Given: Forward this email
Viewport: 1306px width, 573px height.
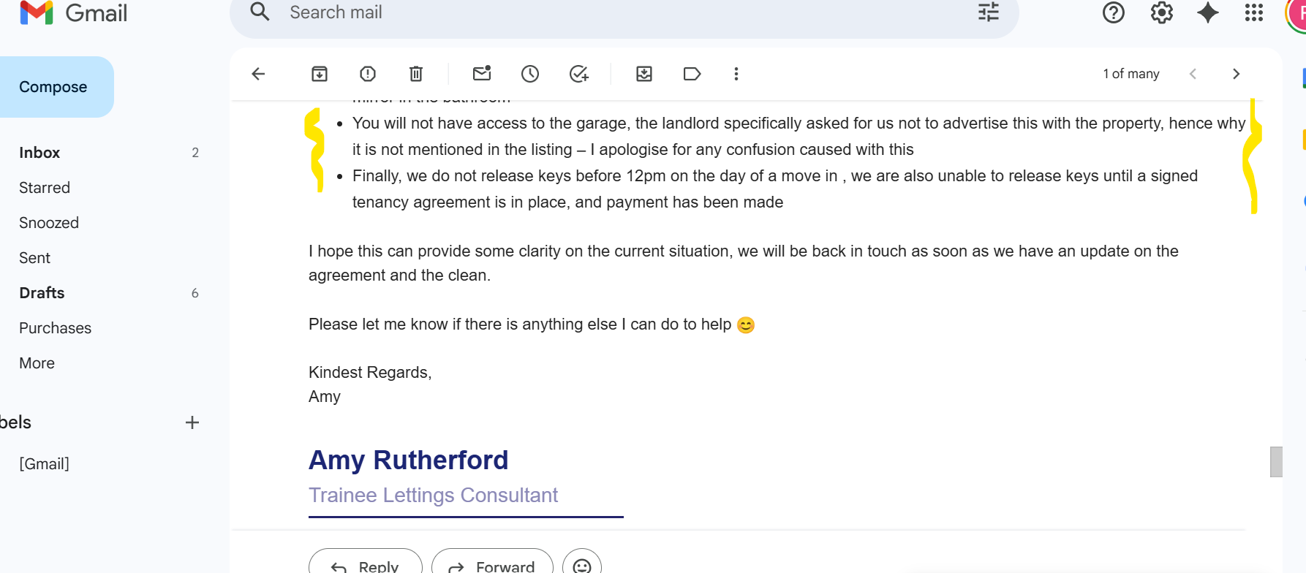Looking at the screenshot, I should [492, 564].
